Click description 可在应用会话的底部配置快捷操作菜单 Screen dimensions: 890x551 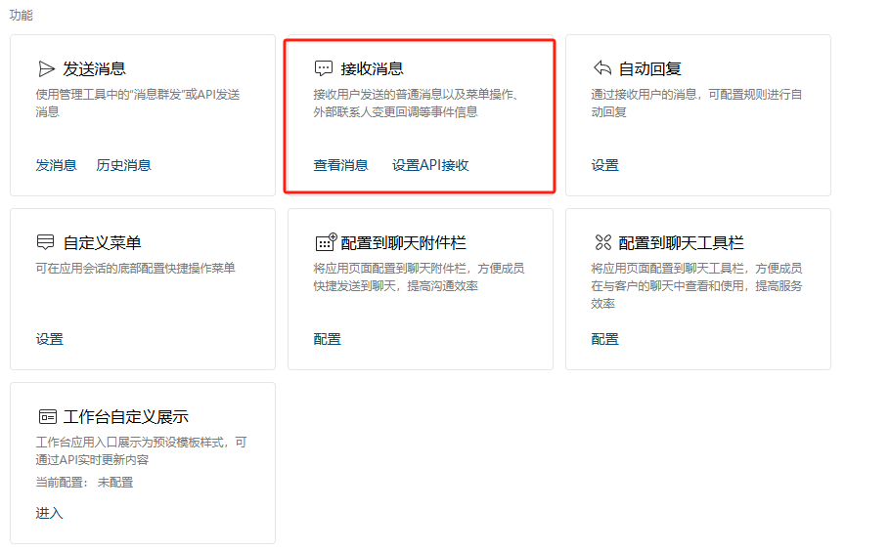point(135,268)
